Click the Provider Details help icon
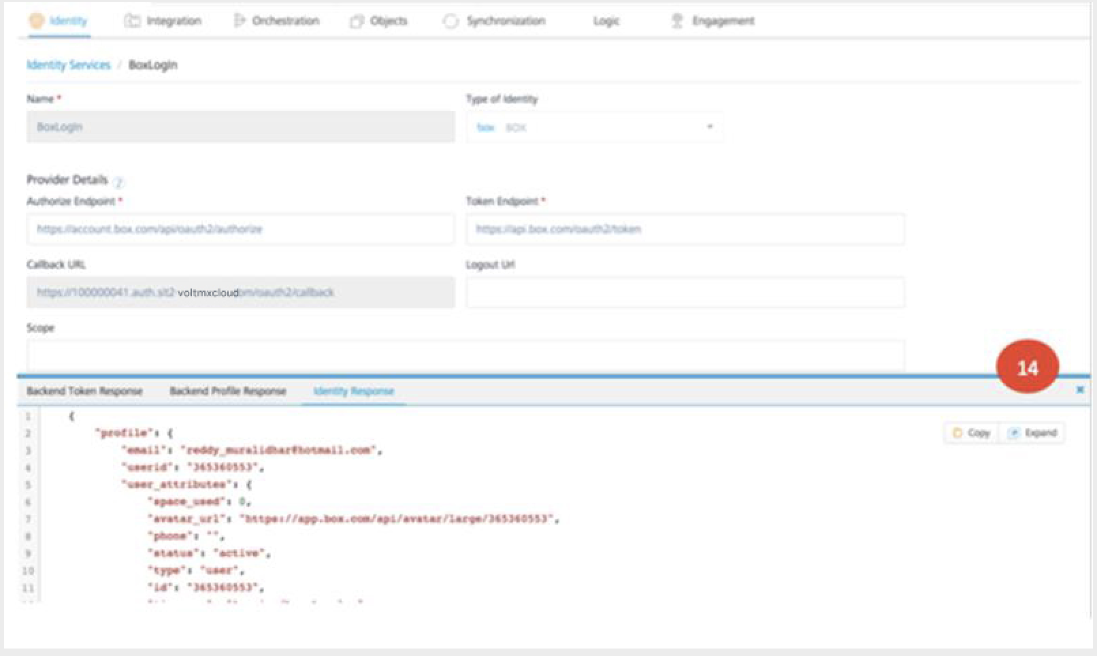Screen dimensions: 1097x656 [x=118, y=182]
